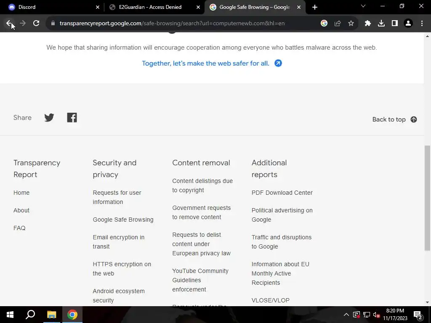The width and height of the screenshot is (431, 323).
Task: Reload the current page
Action: point(36,24)
